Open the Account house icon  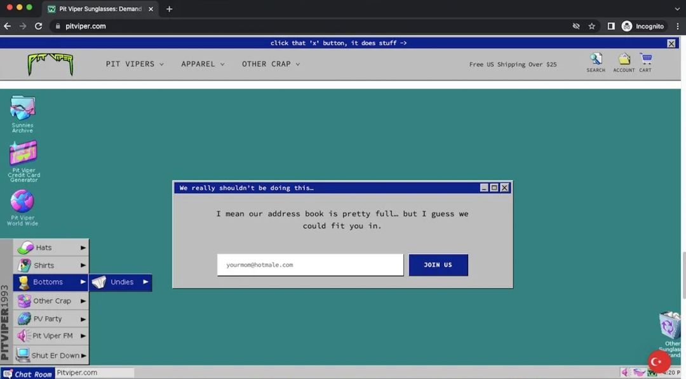[x=624, y=60]
